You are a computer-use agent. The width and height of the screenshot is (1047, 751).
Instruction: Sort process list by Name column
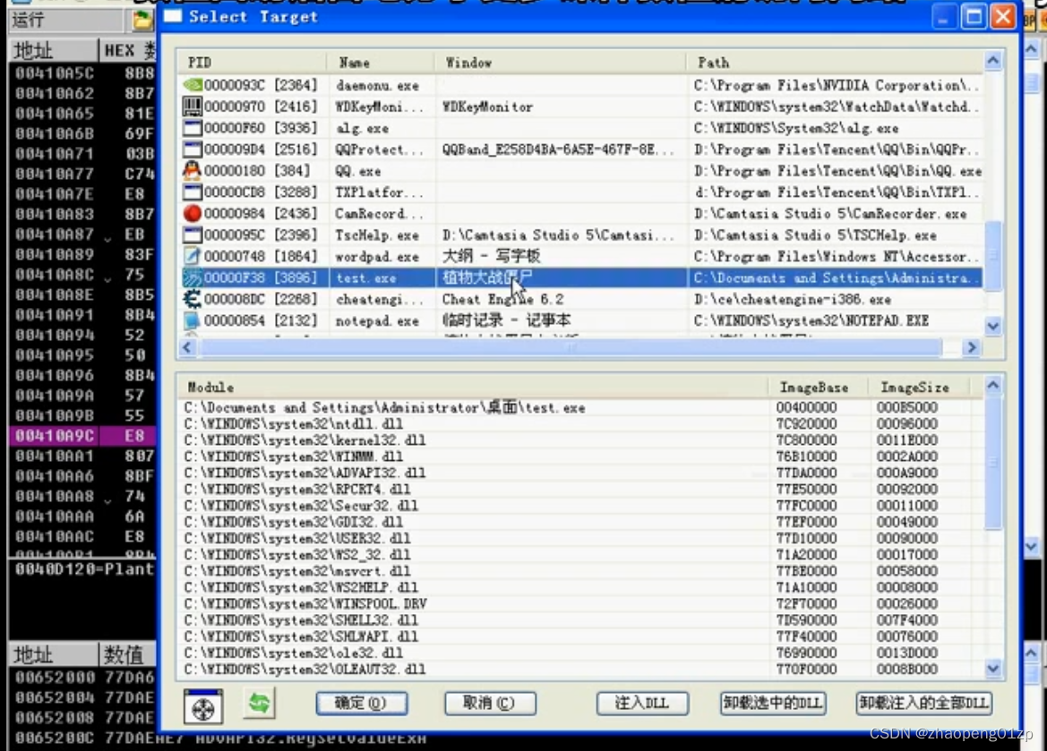(381, 63)
